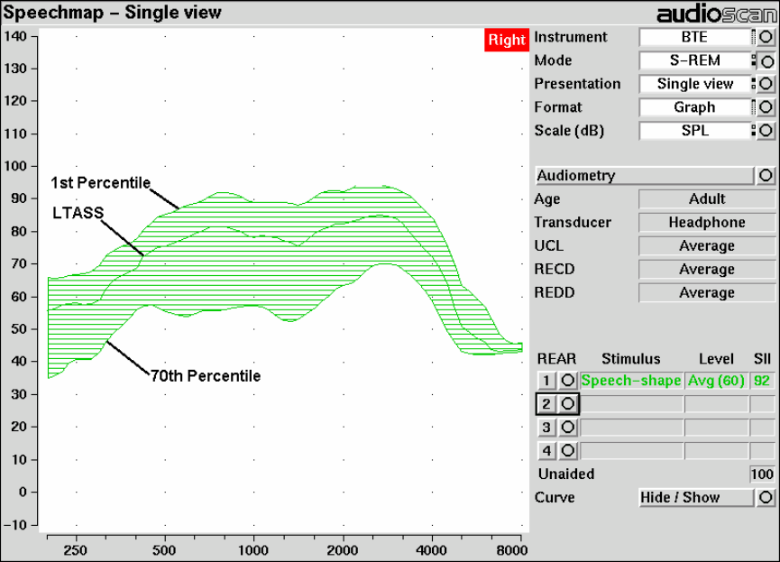Click the Speech-shape stimulus for test 1
The height and width of the screenshot is (562, 780).
631,381
